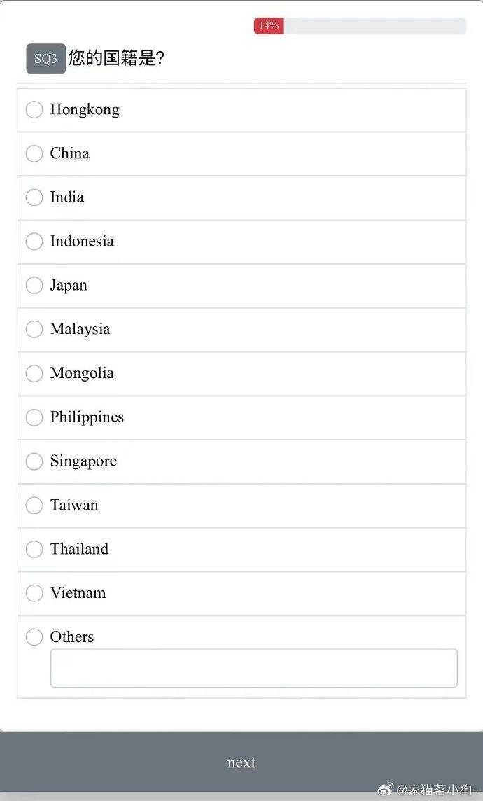Choose Taiwan from the list
Viewport: 483px width, 801px height.
(34, 505)
